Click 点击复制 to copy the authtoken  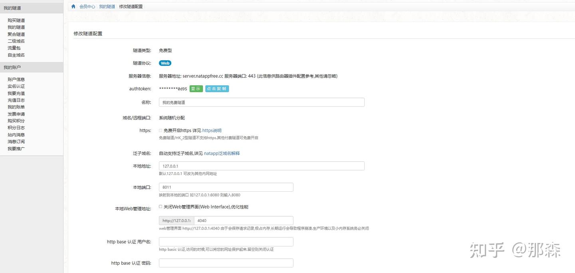(x=217, y=88)
